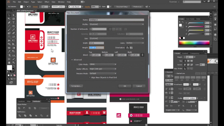Enable Align New Objects to Pixel Grid

[x=90, y=78]
